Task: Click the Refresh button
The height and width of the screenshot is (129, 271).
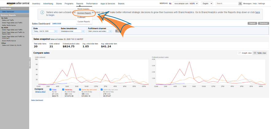Action: (x=252, y=23)
